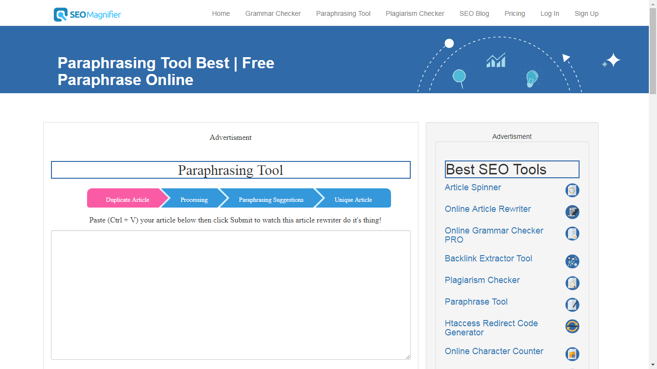Open Plagiarism Checker from top menu

(x=415, y=13)
